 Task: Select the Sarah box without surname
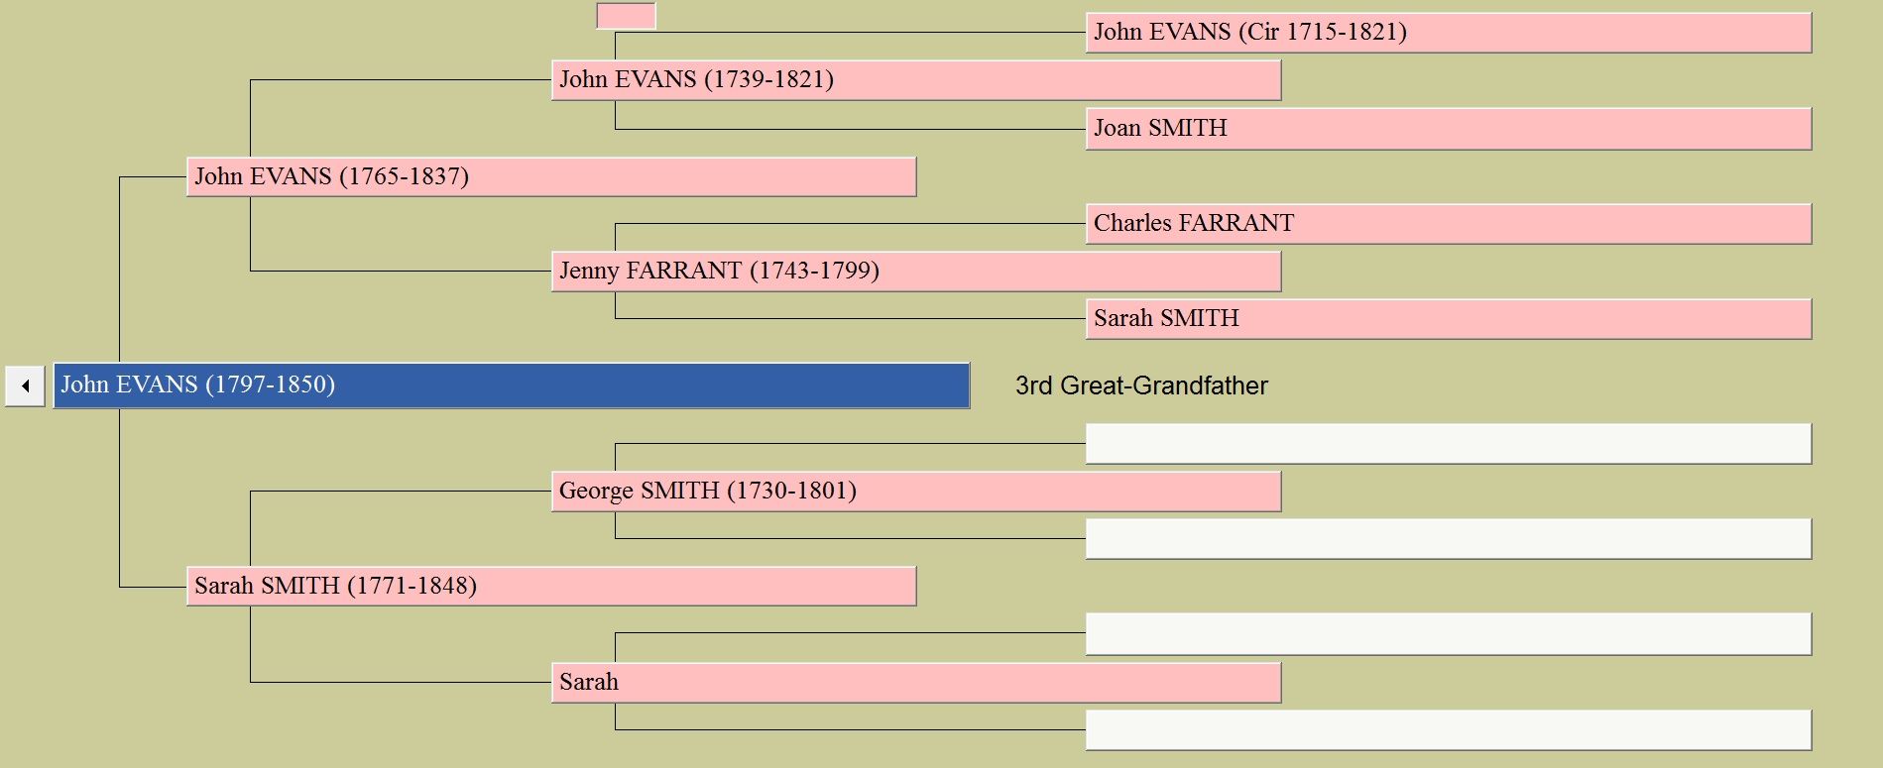click(916, 683)
